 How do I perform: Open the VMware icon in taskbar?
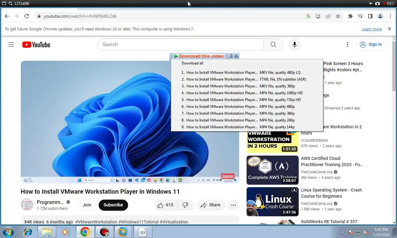[x=123, y=232]
